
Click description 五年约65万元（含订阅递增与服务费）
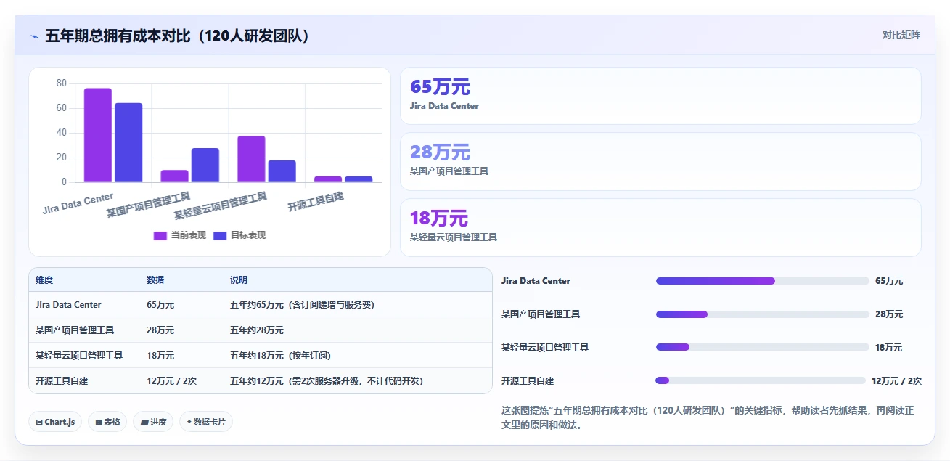pyautogui.click(x=302, y=305)
